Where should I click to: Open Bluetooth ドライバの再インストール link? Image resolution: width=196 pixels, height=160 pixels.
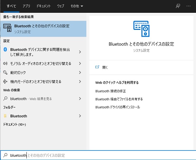click(117, 107)
